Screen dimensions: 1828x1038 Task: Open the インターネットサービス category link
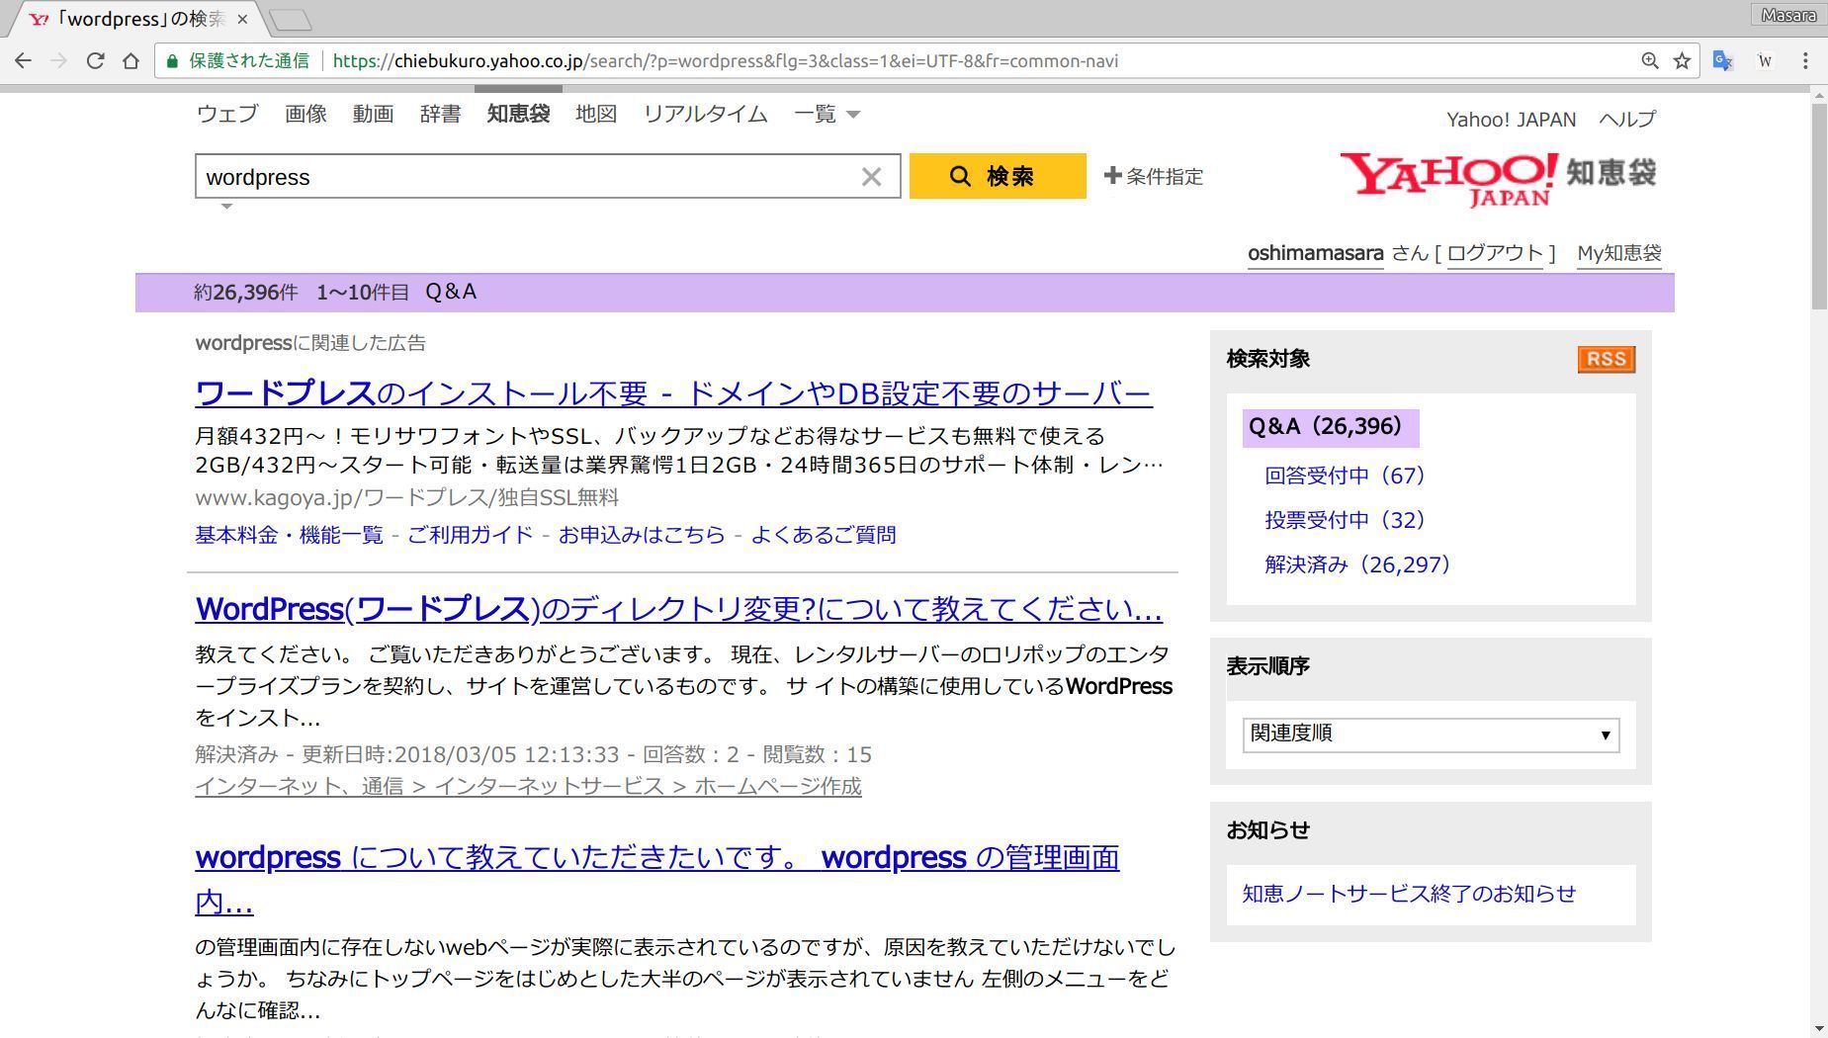[x=549, y=786]
